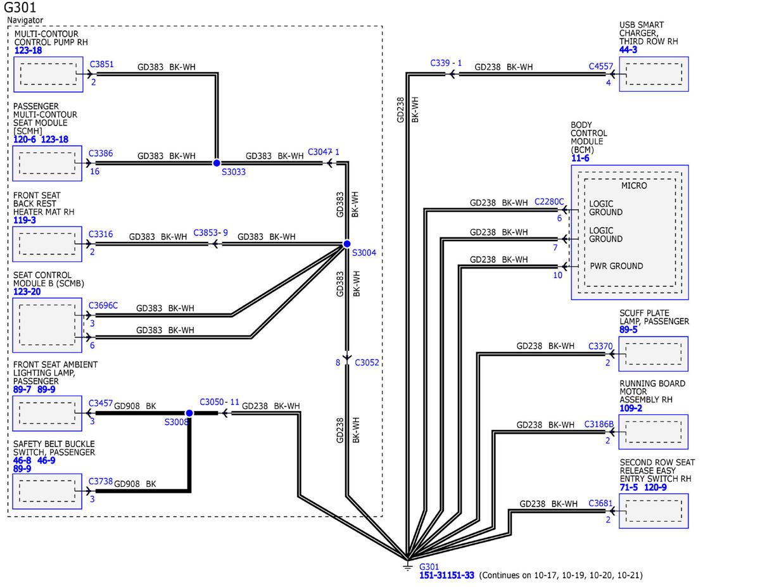Click the S3008 splice dot

point(189,413)
